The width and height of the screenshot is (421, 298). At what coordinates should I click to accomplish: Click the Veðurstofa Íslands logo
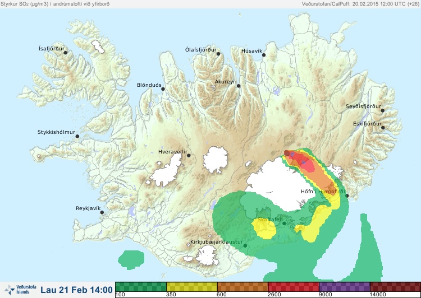pos(20,290)
